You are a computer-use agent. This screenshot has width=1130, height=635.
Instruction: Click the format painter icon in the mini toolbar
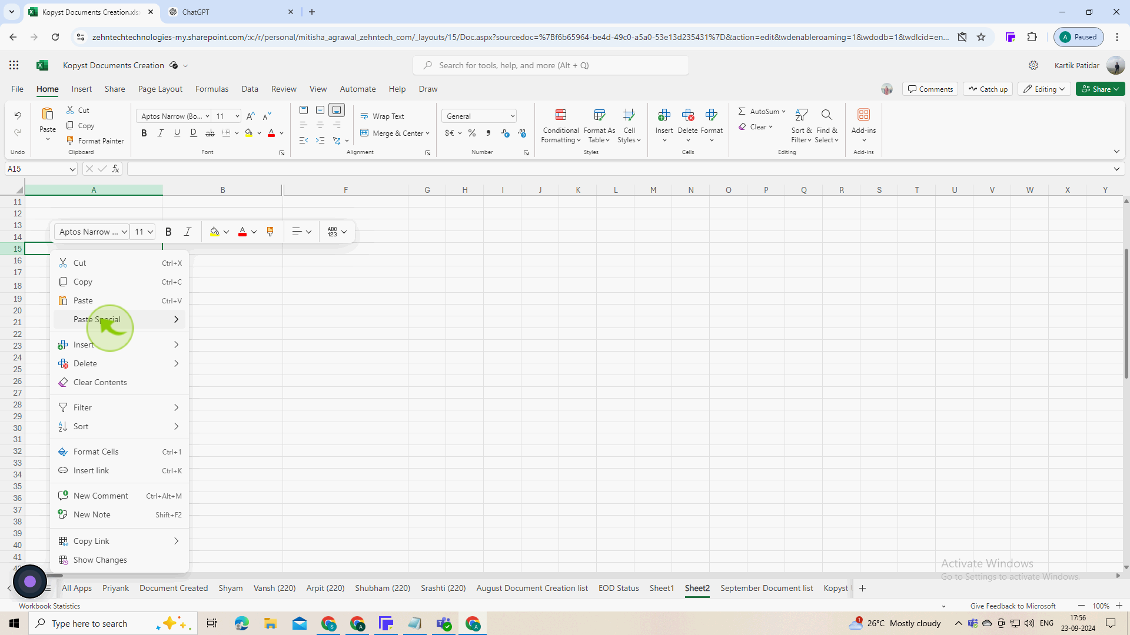[x=270, y=232]
